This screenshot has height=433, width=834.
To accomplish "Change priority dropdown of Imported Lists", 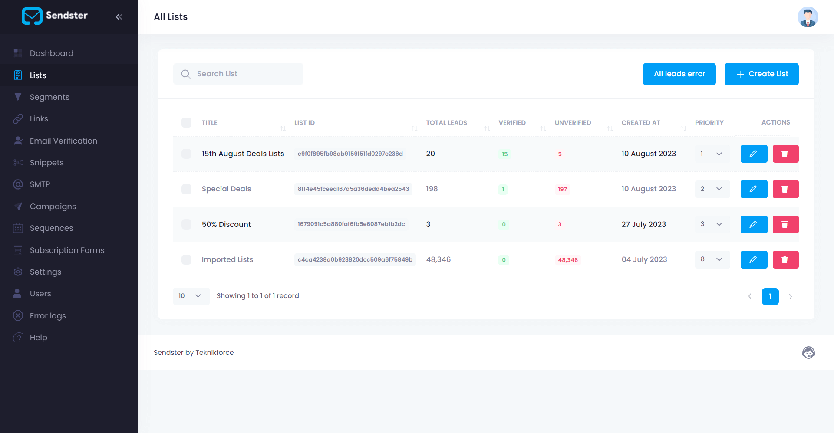I will click(x=712, y=259).
